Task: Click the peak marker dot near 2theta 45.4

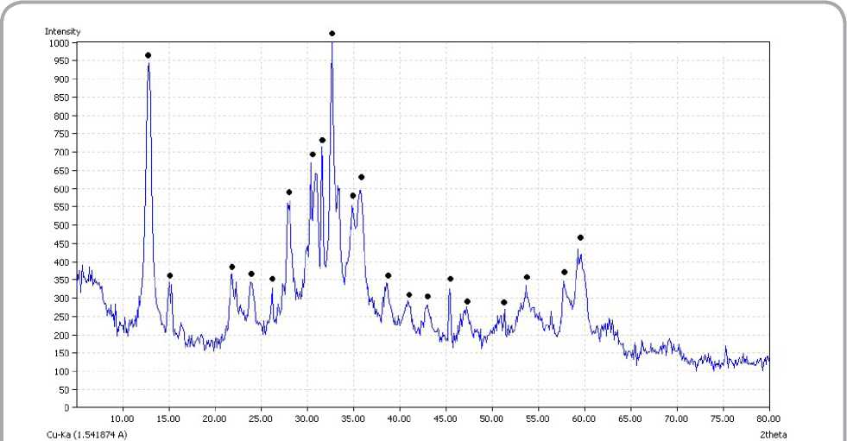Action: coord(450,279)
